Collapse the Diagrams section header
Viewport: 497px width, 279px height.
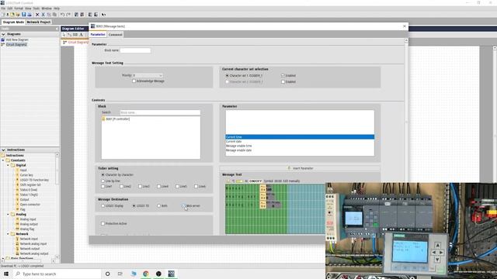point(3,34)
